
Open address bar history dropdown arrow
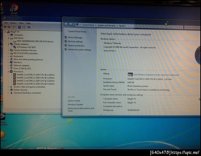[x=178, y=27]
